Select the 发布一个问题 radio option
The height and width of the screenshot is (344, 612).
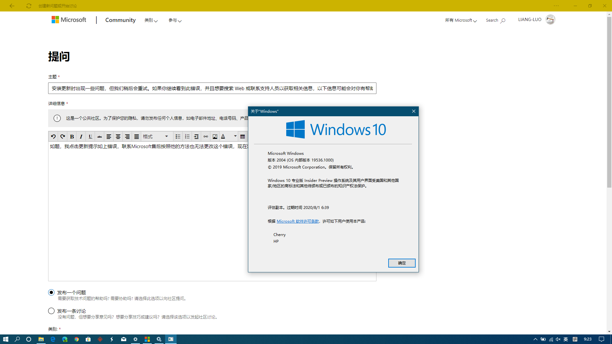[51, 292]
